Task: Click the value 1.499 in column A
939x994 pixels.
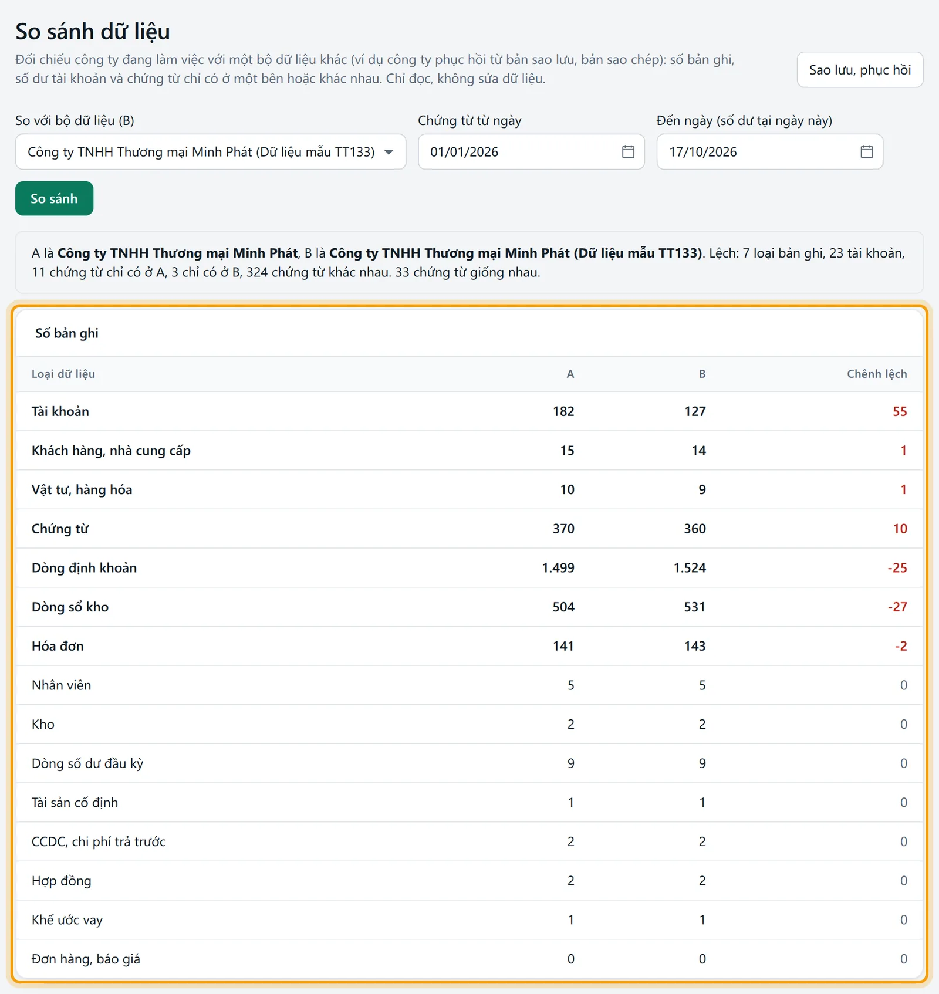Action: click(x=558, y=568)
